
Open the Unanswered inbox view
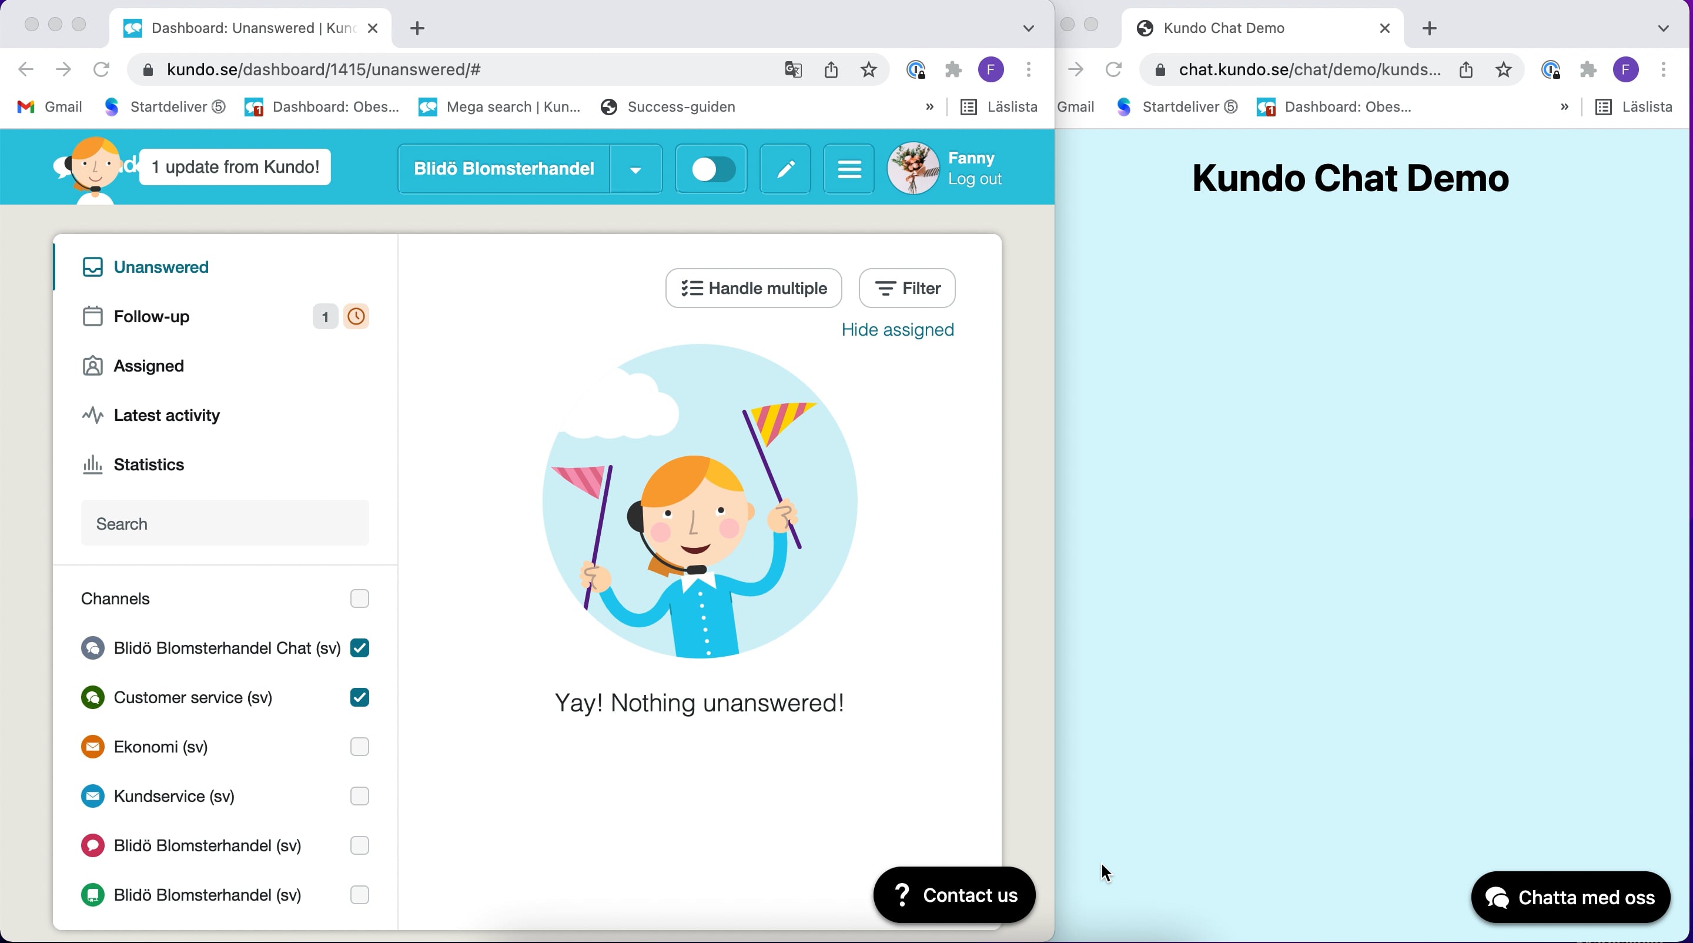tap(145, 267)
